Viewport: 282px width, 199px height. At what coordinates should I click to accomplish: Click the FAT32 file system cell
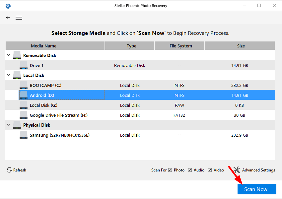[x=179, y=115]
